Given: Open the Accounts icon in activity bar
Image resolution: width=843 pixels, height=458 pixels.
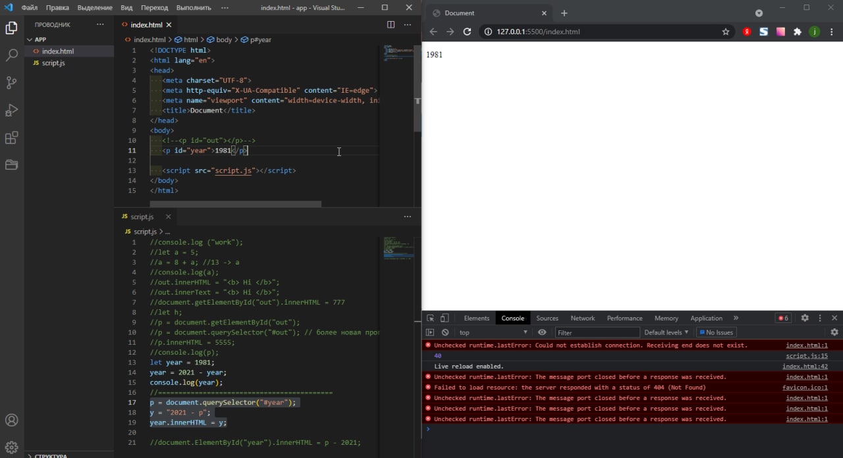Looking at the screenshot, I should coord(11,420).
